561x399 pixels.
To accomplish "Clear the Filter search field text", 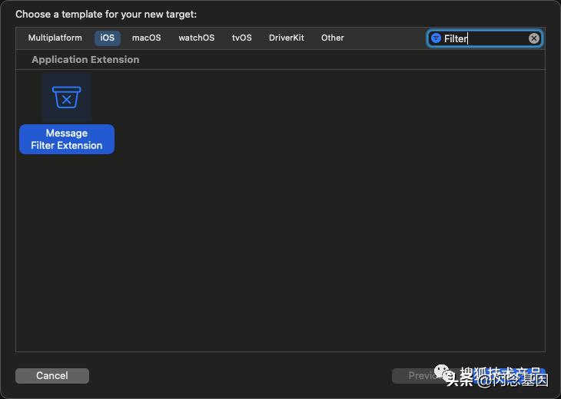I will 534,38.
